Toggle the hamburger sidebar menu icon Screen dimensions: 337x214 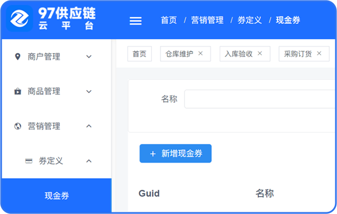pyautogui.click(x=136, y=21)
